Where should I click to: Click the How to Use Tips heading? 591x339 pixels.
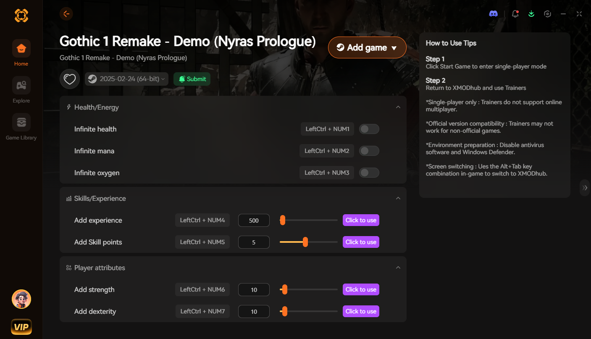[x=451, y=43]
